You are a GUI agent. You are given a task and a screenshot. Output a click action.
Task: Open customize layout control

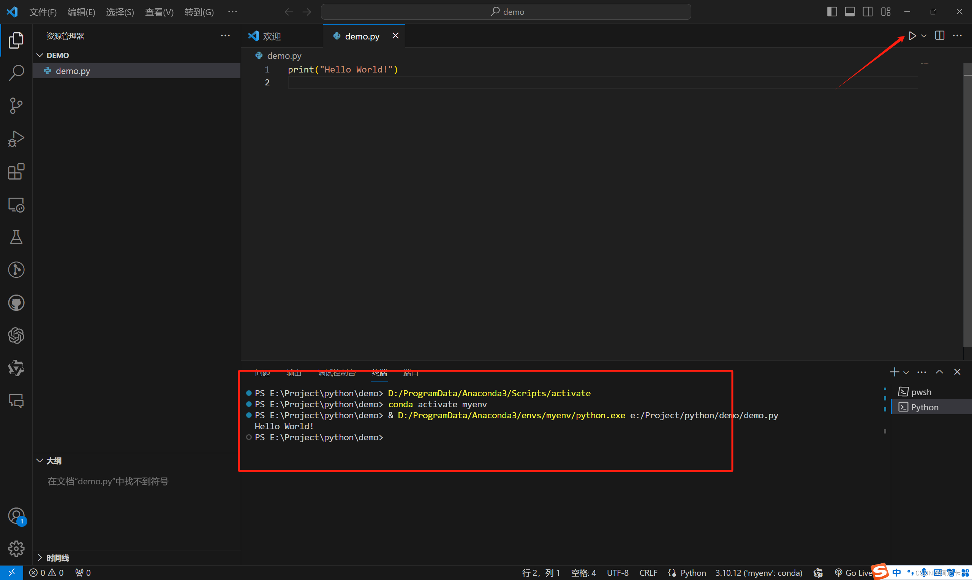coord(886,12)
